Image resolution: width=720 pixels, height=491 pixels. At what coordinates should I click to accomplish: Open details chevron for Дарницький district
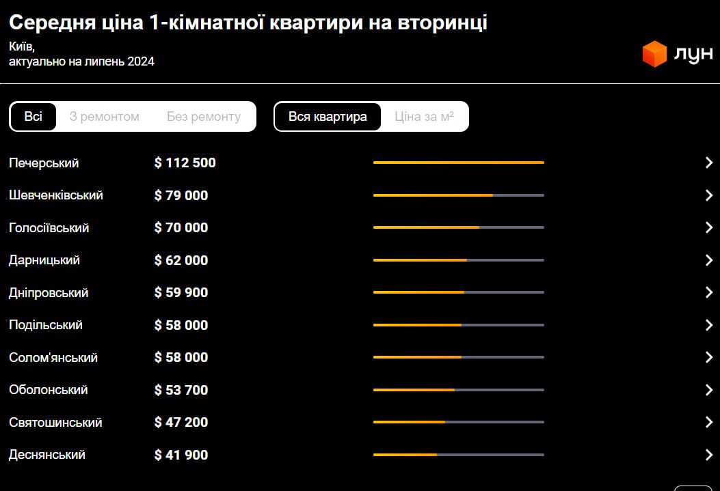[x=709, y=260]
